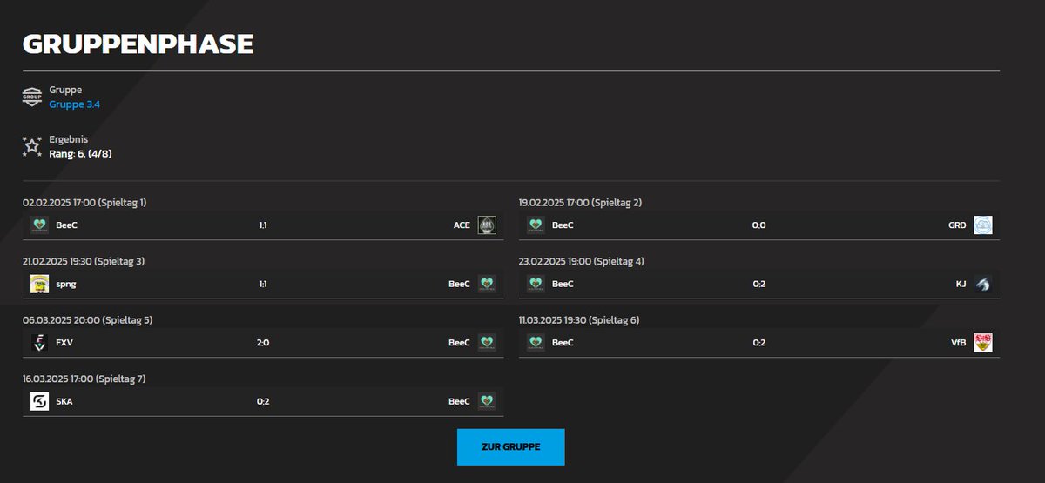Select team name VfB
1045x483 pixels.
(959, 343)
